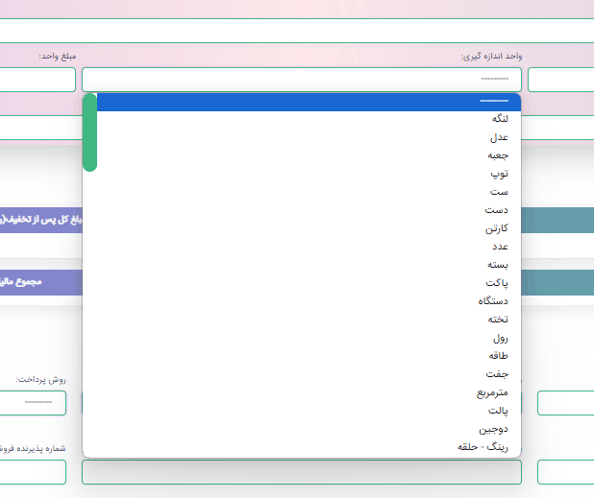Image resolution: width=594 pixels, height=498 pixels.
Task: Choose 'دوجین' from the list
Action: coord(494,429)
